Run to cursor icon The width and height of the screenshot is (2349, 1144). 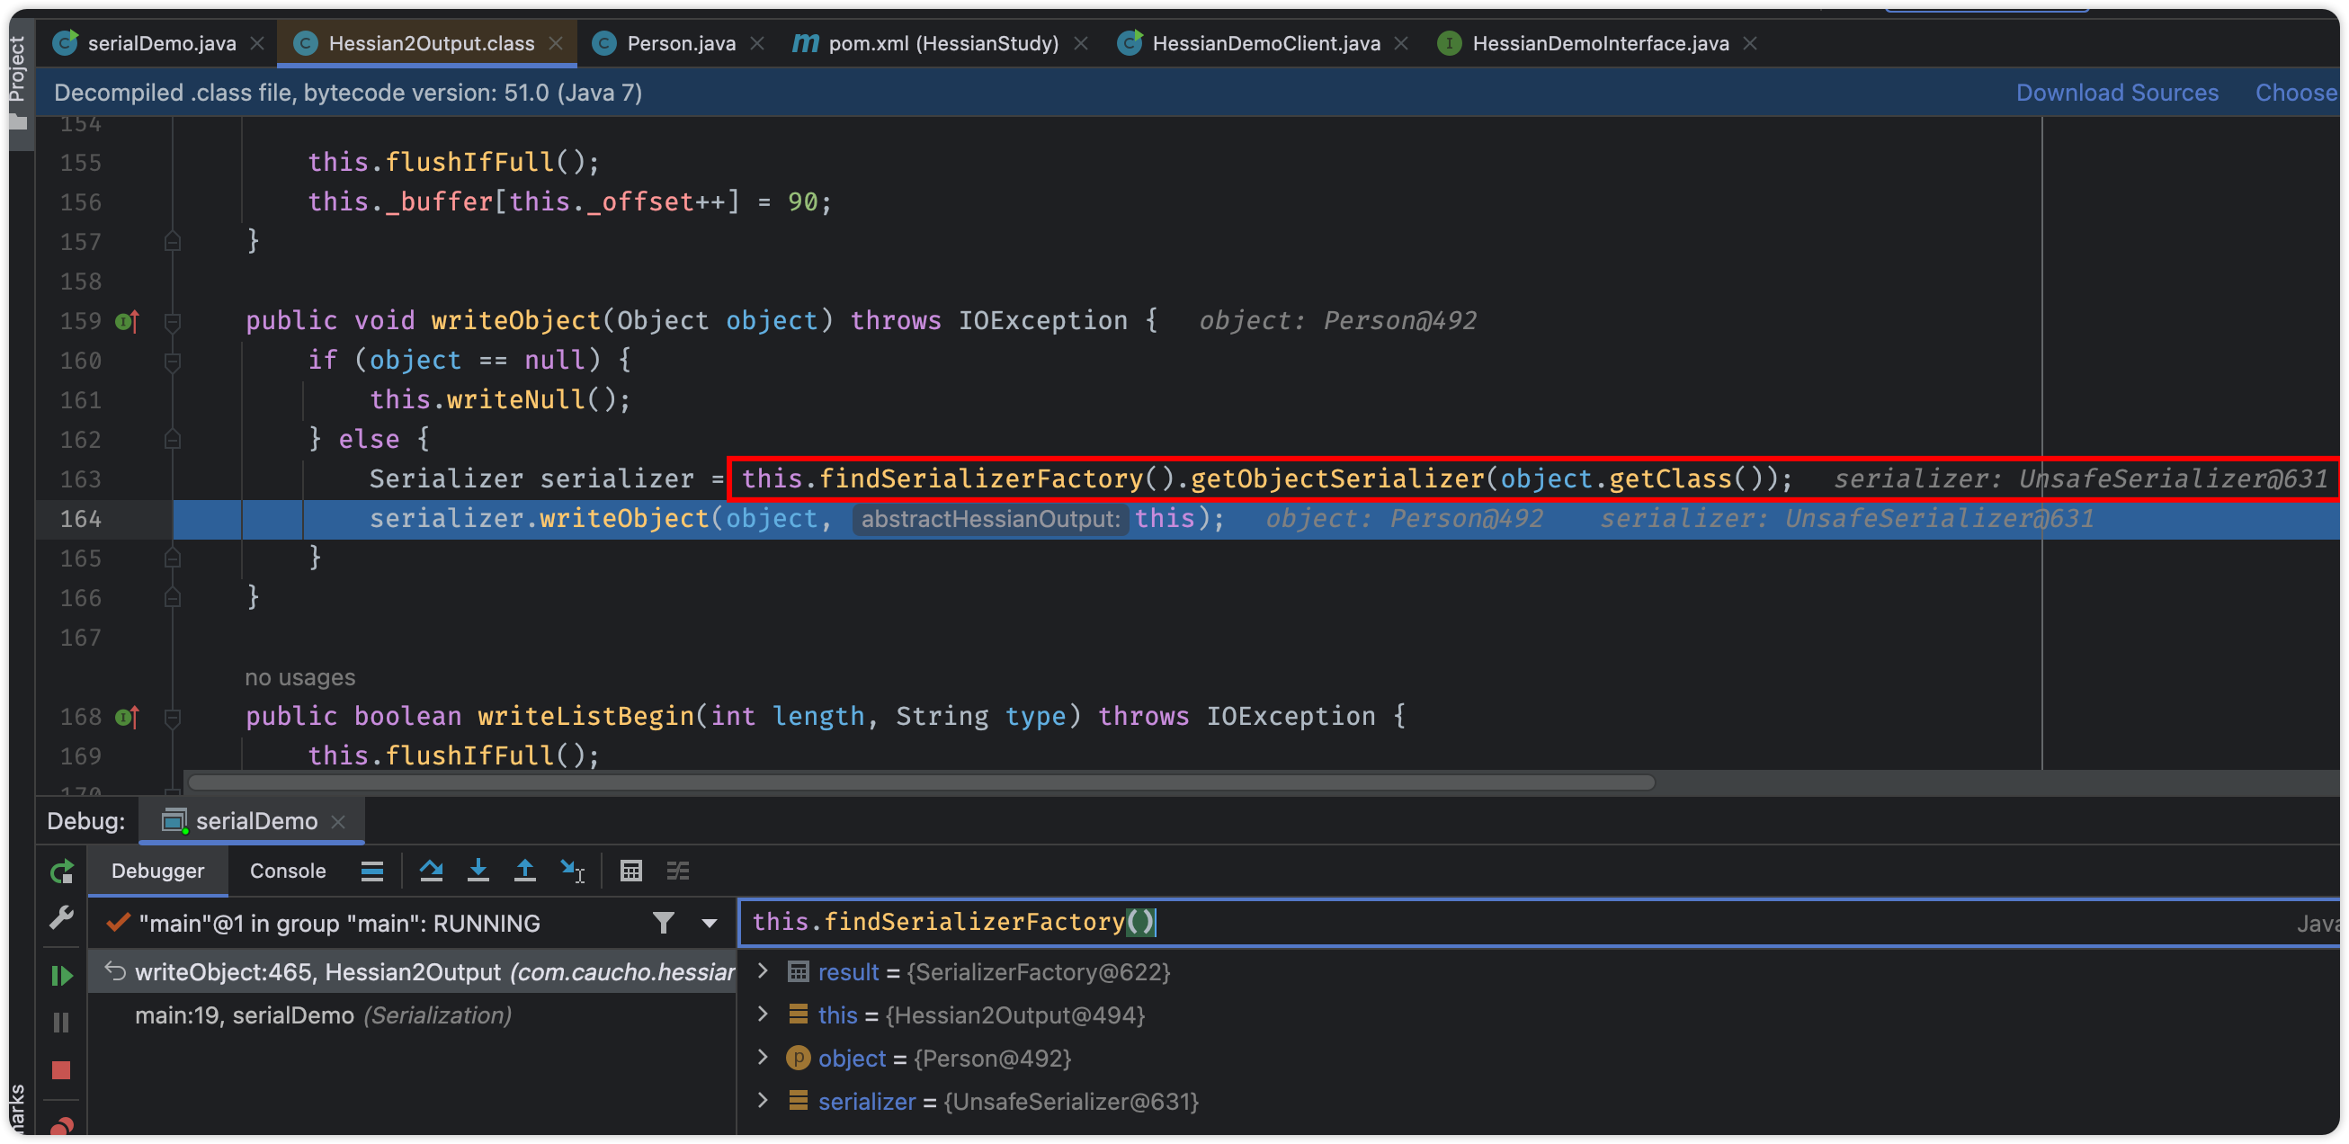point(573,871)
